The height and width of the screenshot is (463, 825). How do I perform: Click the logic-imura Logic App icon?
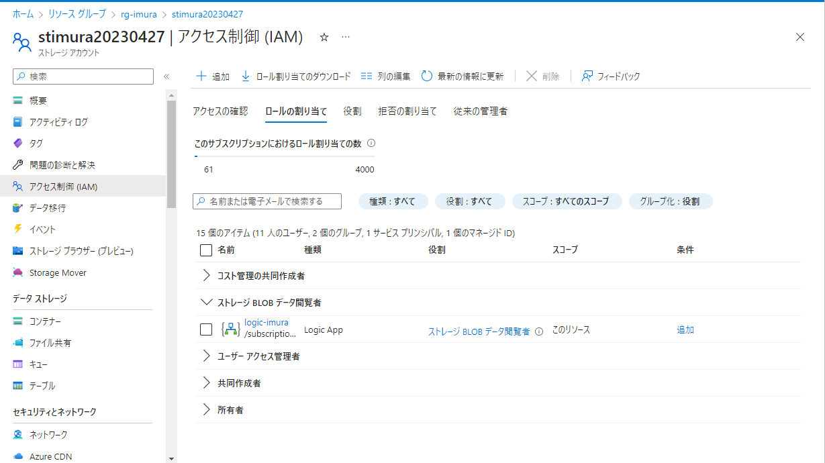click(230, 329)
